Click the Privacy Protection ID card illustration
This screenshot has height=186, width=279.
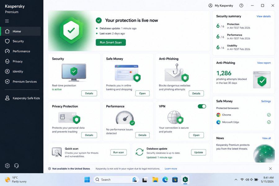(69, 118)
